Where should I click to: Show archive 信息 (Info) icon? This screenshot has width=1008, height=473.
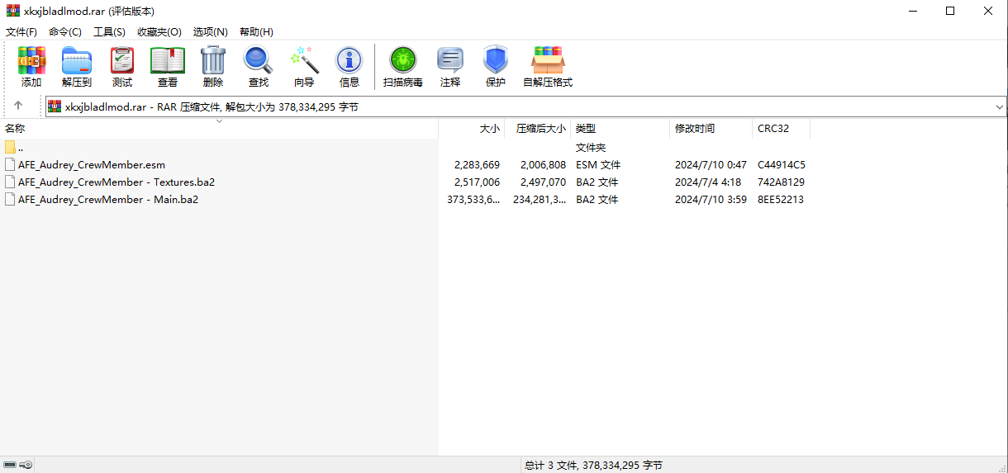click(349, 60)
